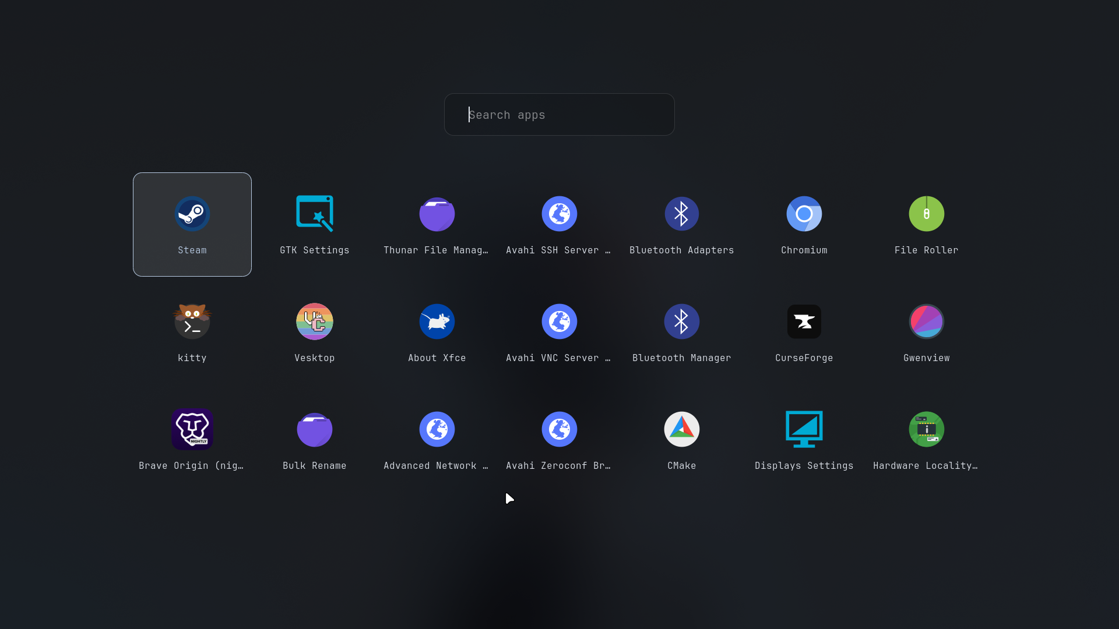This screenshot has width=1119, height=629.
Task: Launch Hardware Locality app icon
Action: pos(927,429)
